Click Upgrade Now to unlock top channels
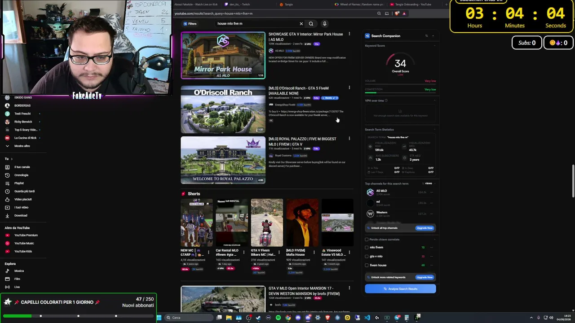The width and height of the screenshot is (575, 323). [x=425, y=228]
